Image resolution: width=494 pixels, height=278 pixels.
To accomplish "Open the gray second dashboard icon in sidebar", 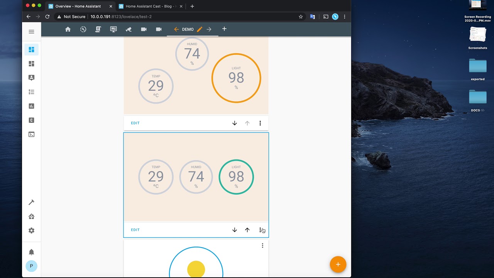I will pyautogui.click(x=32, y=64).
